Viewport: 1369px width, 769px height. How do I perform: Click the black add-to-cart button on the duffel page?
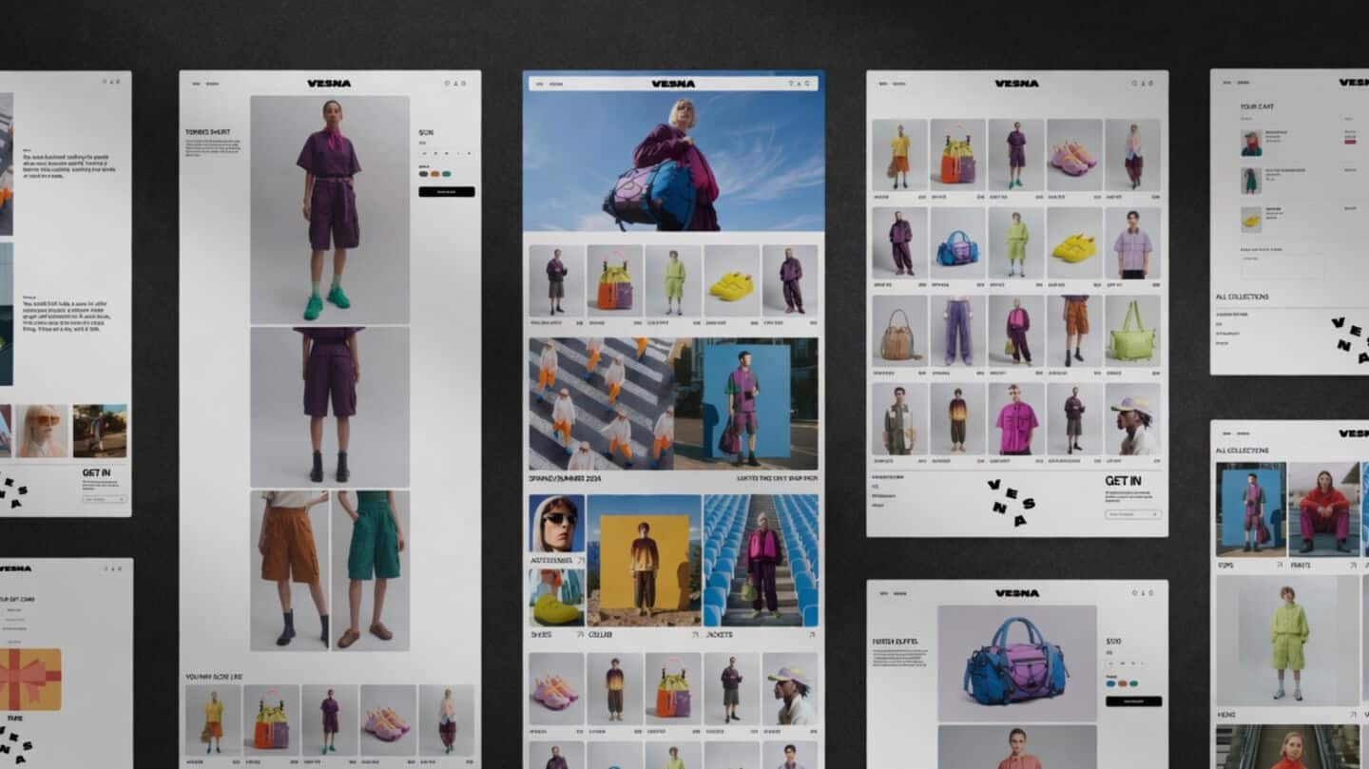[1133, 702]
